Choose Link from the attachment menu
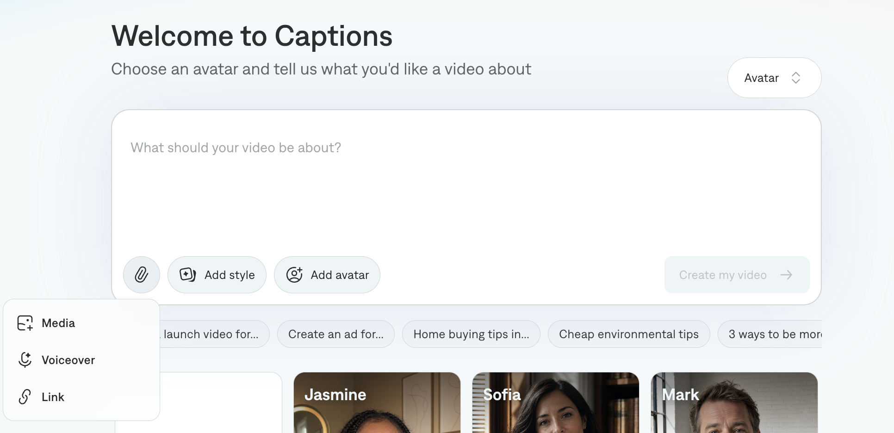Viewport: 894px width, 433px height. (x=81, y=397)
